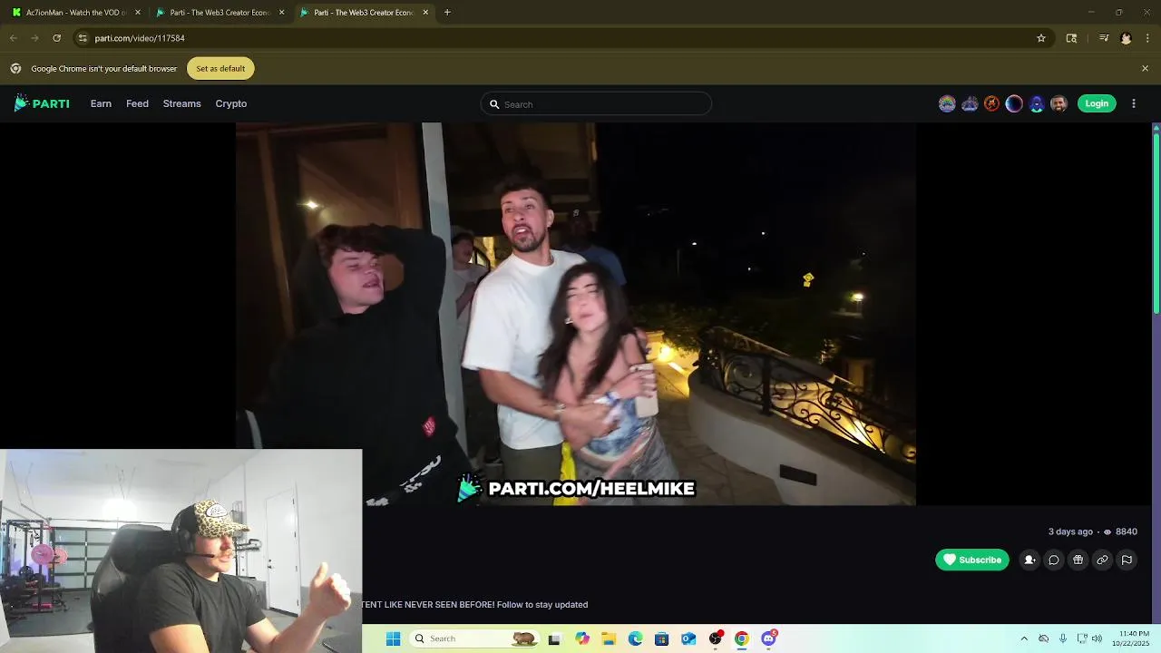Image resolution: width=1161 pixels, height=653 pixels.
Task: Open the Windows Start menu
Action: coord(393,638)
